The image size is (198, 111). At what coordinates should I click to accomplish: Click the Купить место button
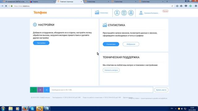(x=161, y=90)
